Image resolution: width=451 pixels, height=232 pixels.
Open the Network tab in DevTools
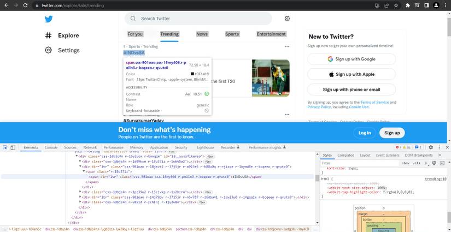click(x=90, y=147)
